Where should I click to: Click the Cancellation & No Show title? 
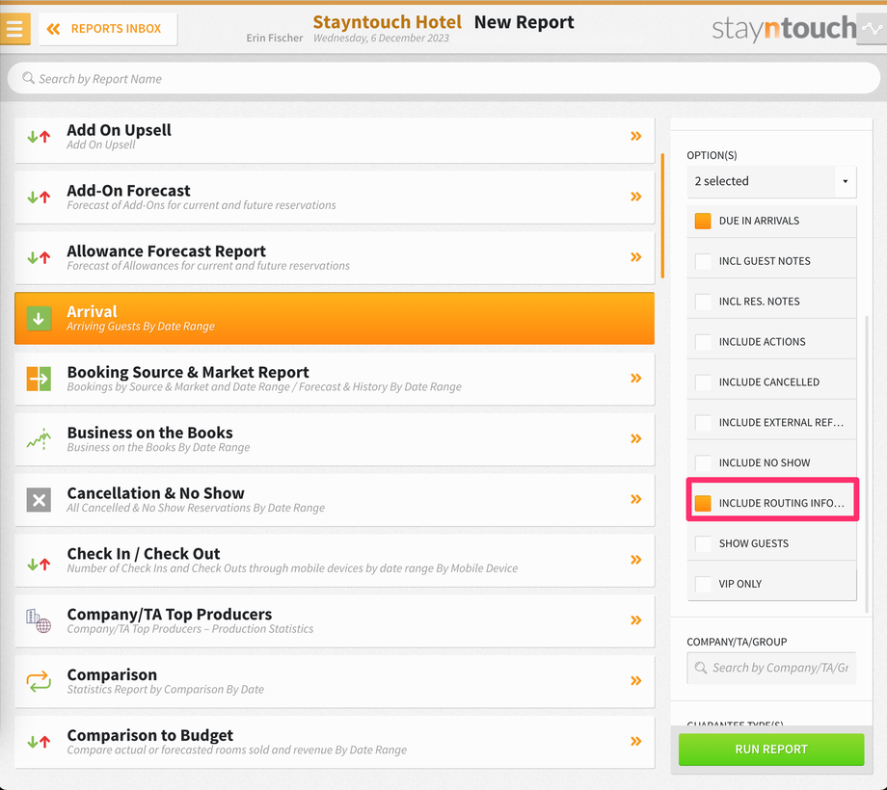click(x=155, y=492)
